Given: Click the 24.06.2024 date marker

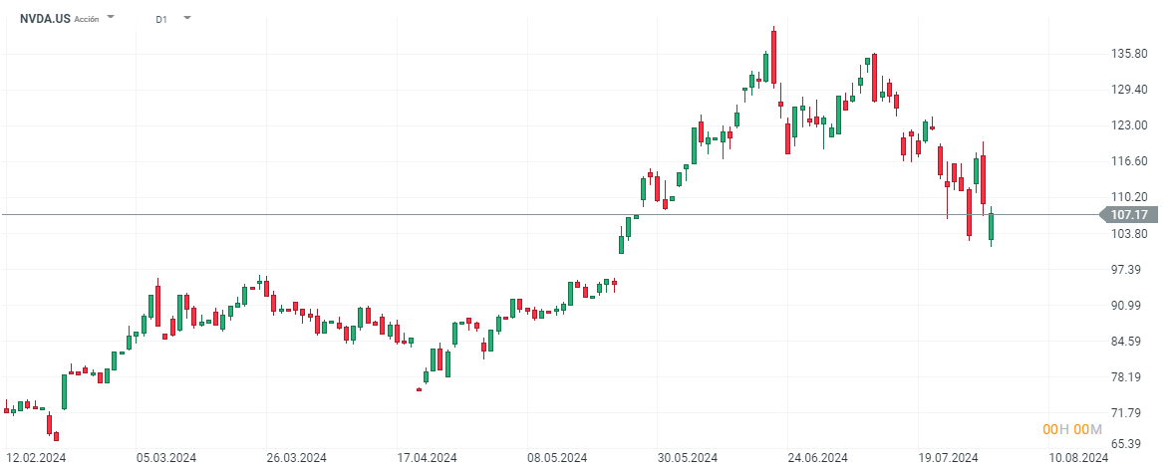Looking at the screenshot, I should point(817,458).
